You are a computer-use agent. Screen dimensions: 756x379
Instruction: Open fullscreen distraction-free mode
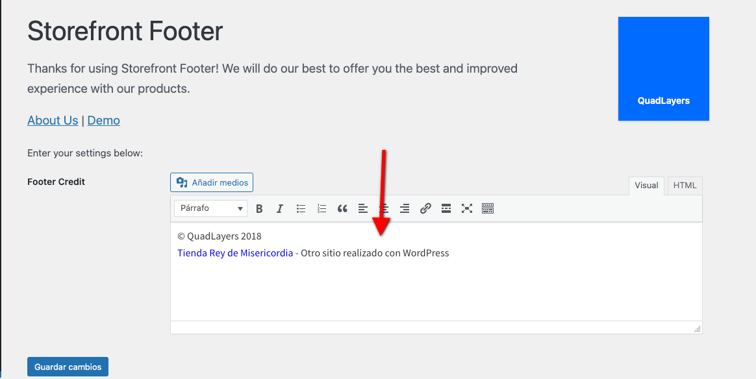pos(467,208)
